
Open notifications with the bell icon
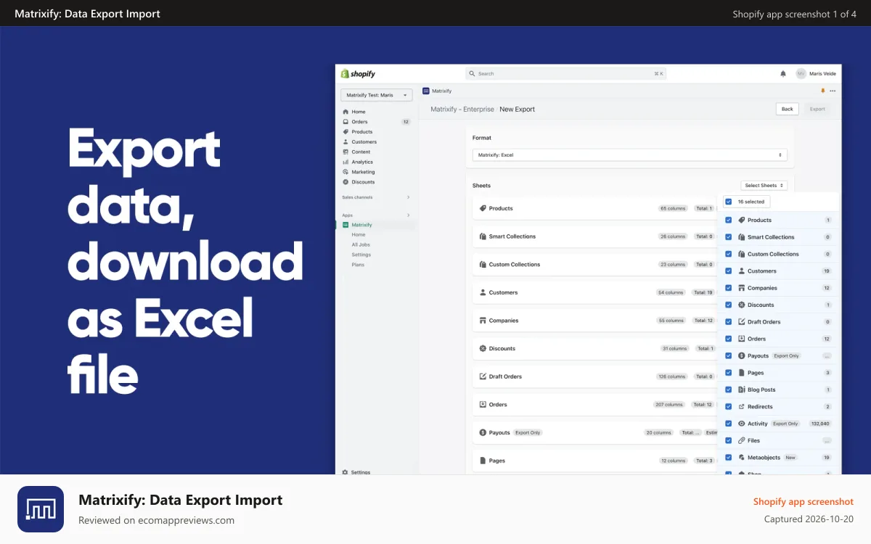coord(783,74)
